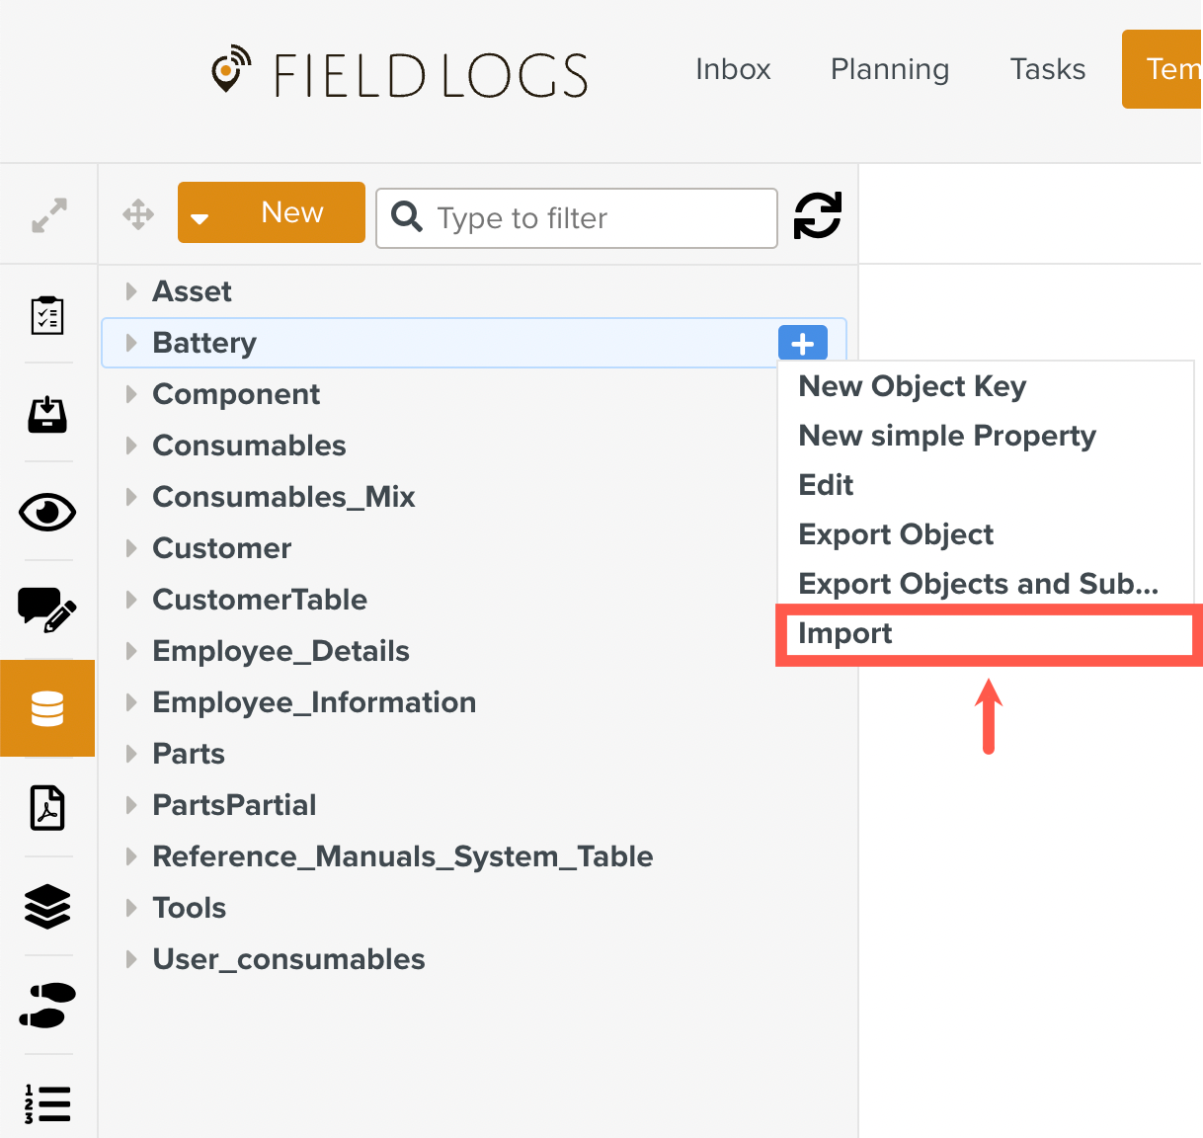Select the database icon in sidebar
The image size is (1203, 1138).
47,708
